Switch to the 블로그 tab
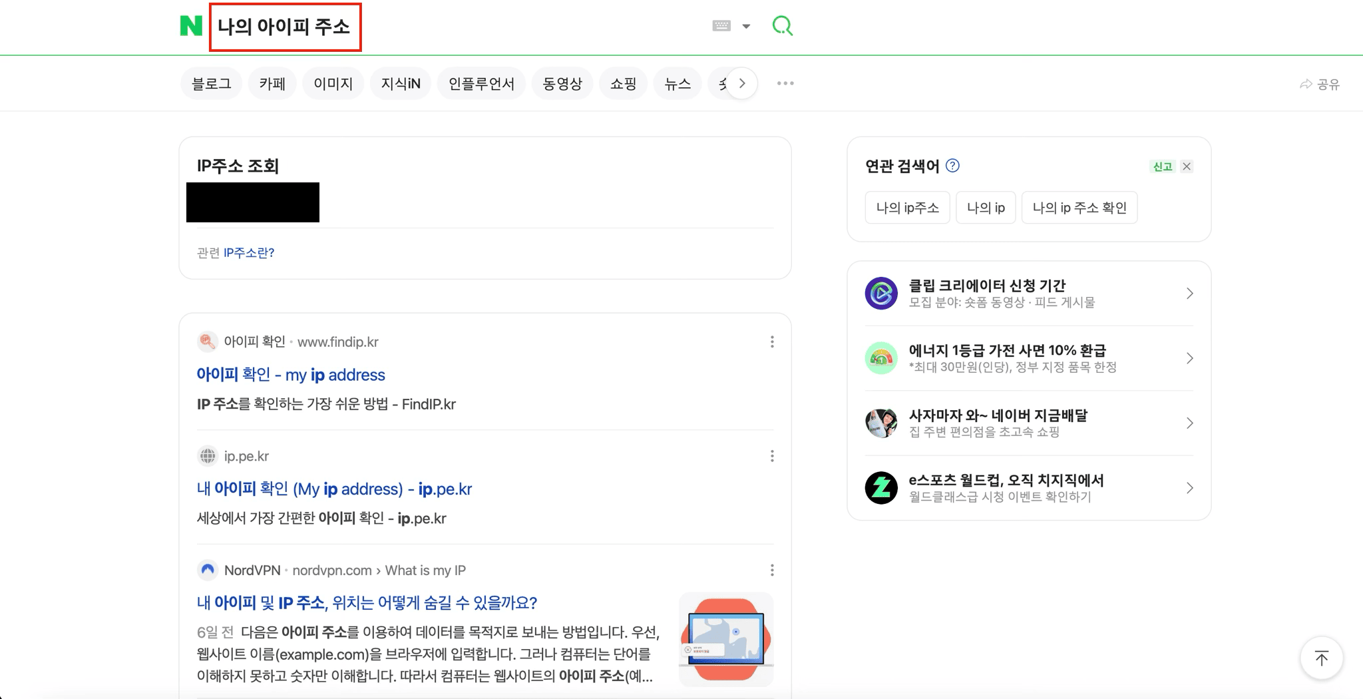 pyautogui.click(x=211, y=84)
